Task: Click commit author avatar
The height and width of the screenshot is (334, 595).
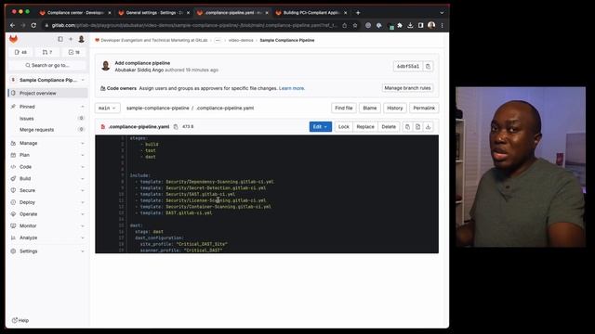Action: point(105,66)
